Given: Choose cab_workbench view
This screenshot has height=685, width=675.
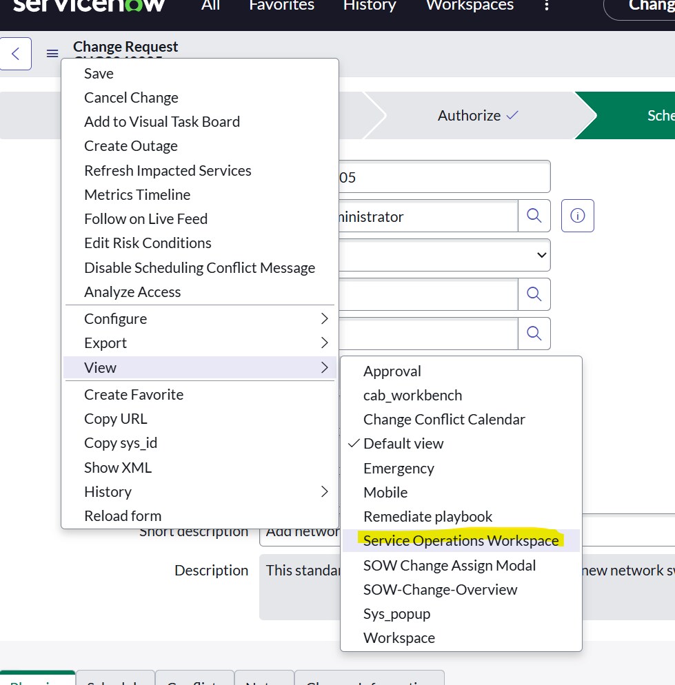Looking at the screenshot, I should 461,396.
